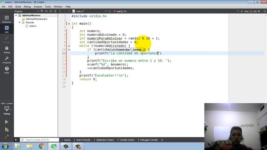The width and height of the screenshot is (267, 150).
Task: Show the Search Results pane
Action: 82,140
